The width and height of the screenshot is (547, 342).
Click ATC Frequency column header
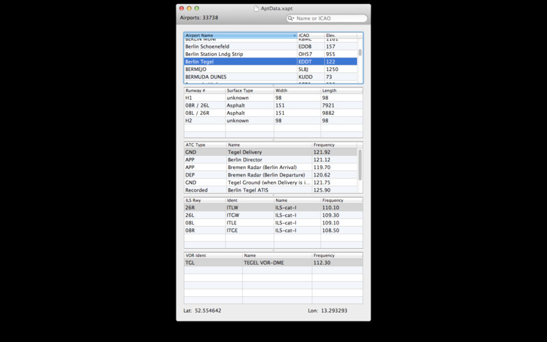334,145
